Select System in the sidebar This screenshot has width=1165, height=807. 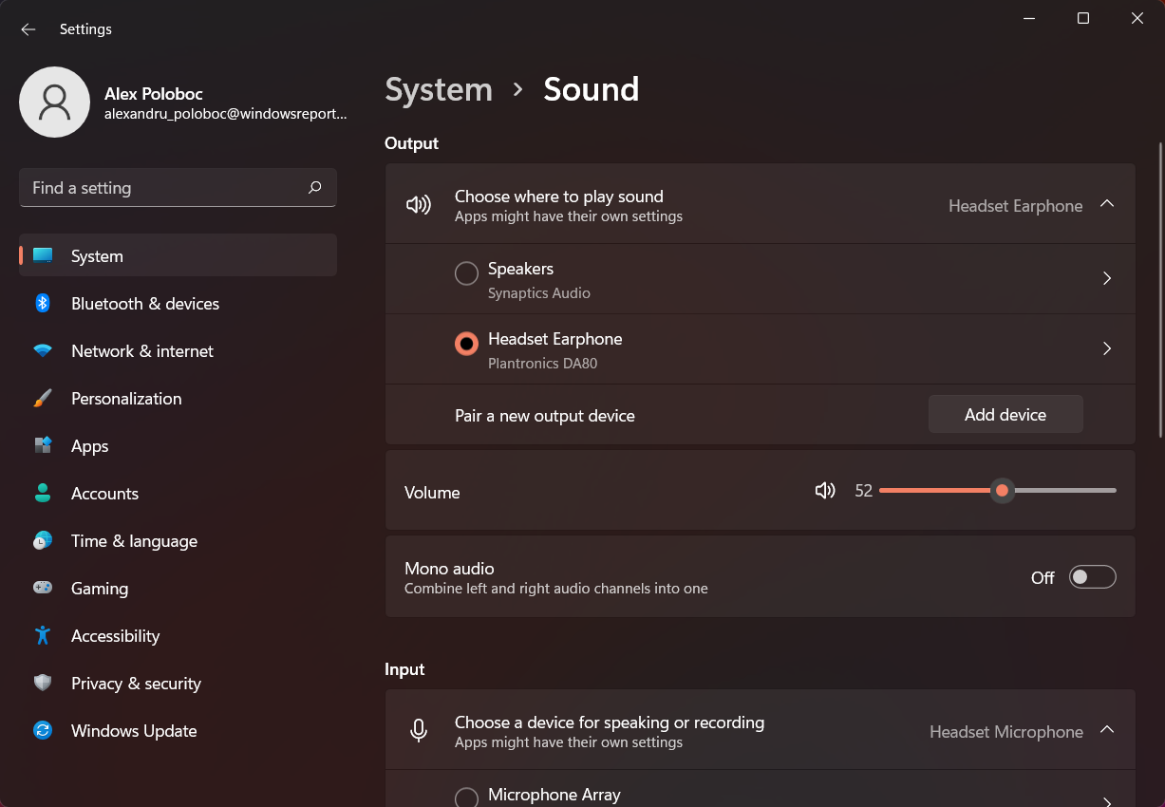click(x=96, y=255)
